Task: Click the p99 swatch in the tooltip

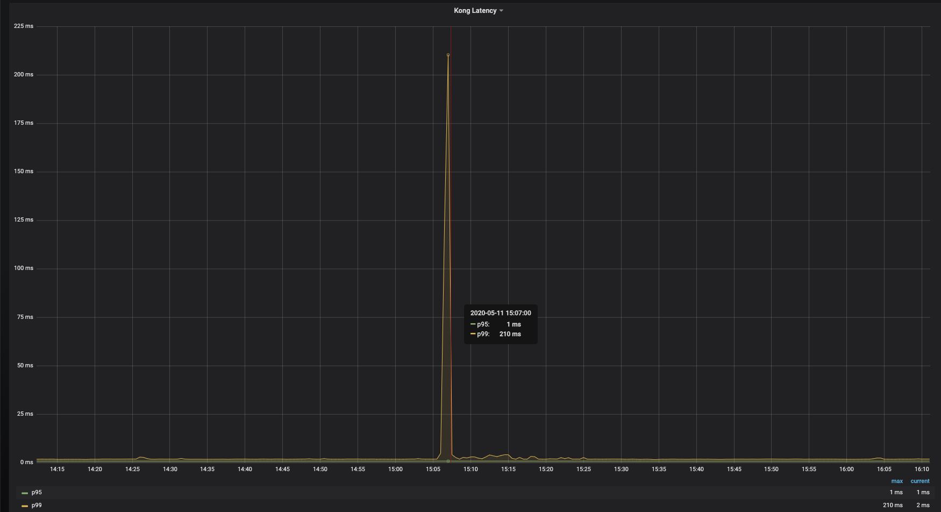Action: 473,334
